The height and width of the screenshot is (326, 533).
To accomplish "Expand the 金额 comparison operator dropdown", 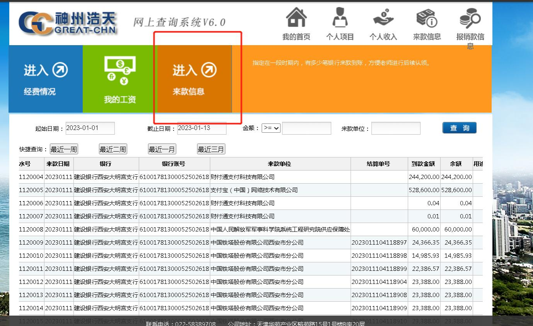I will tap(271, 128).
